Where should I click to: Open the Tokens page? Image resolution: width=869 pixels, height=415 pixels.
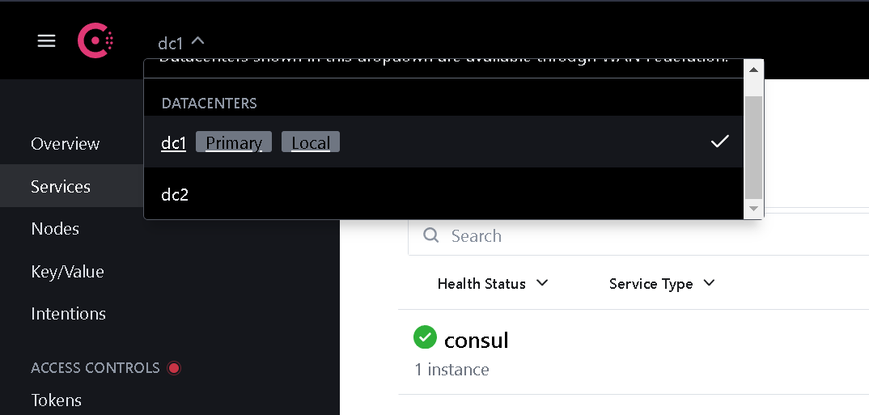[56, 400]
